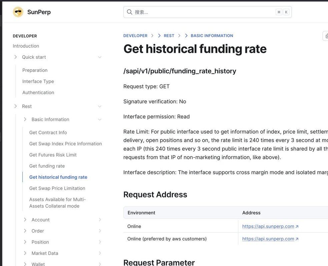The height and width of the screenshot is (266, 328).
Task: Click external link arrow beside first api.sunperp.com
Action: tap(297, 226)
